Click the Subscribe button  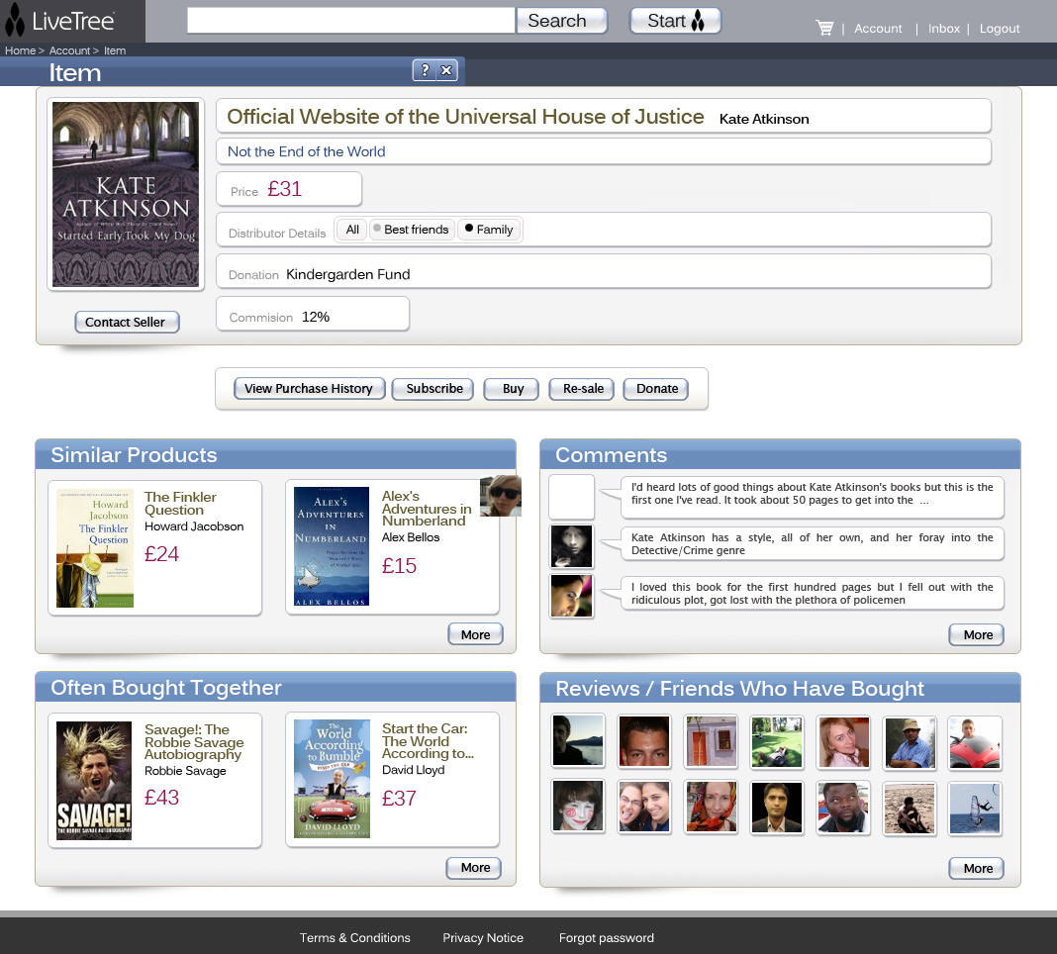point(432,388)
